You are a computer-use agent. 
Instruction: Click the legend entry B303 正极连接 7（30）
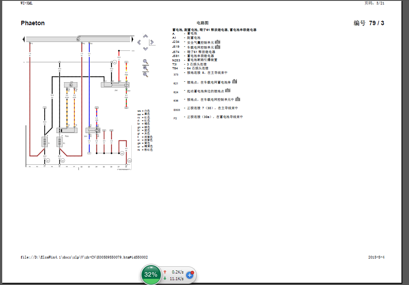[206, 108]
